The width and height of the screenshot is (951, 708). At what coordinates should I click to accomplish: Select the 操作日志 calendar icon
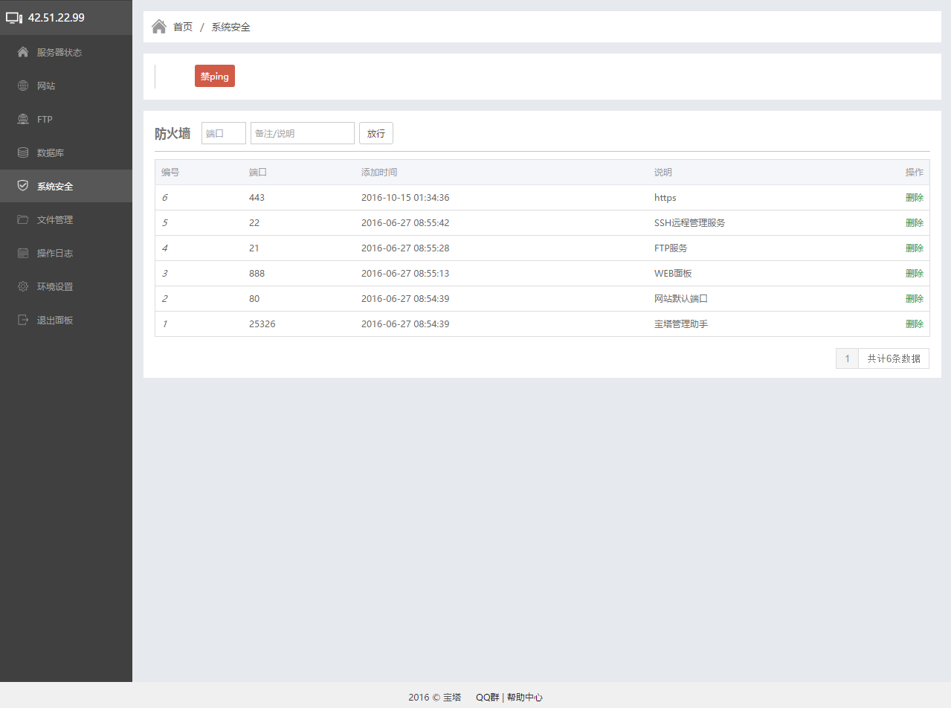click(x=22, y=253)
